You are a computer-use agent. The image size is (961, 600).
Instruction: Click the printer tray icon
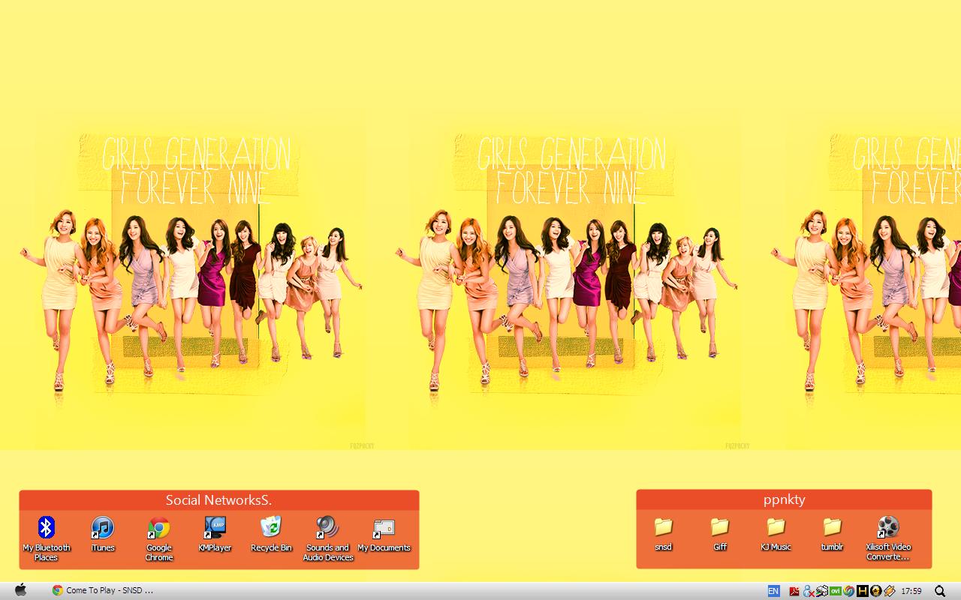tap(822, 591)
